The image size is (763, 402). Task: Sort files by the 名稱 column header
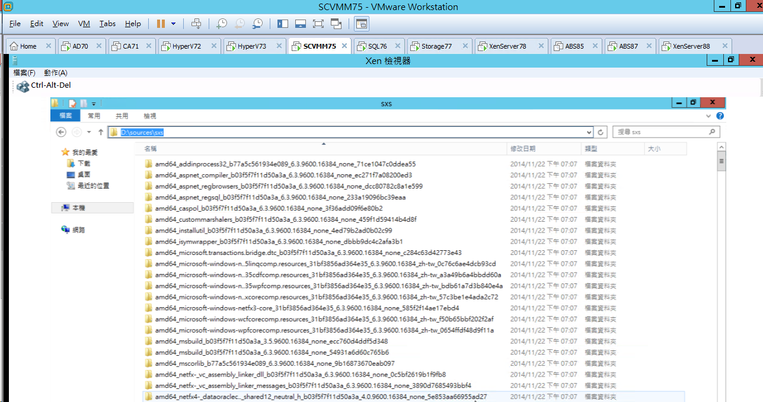(321, 149)
